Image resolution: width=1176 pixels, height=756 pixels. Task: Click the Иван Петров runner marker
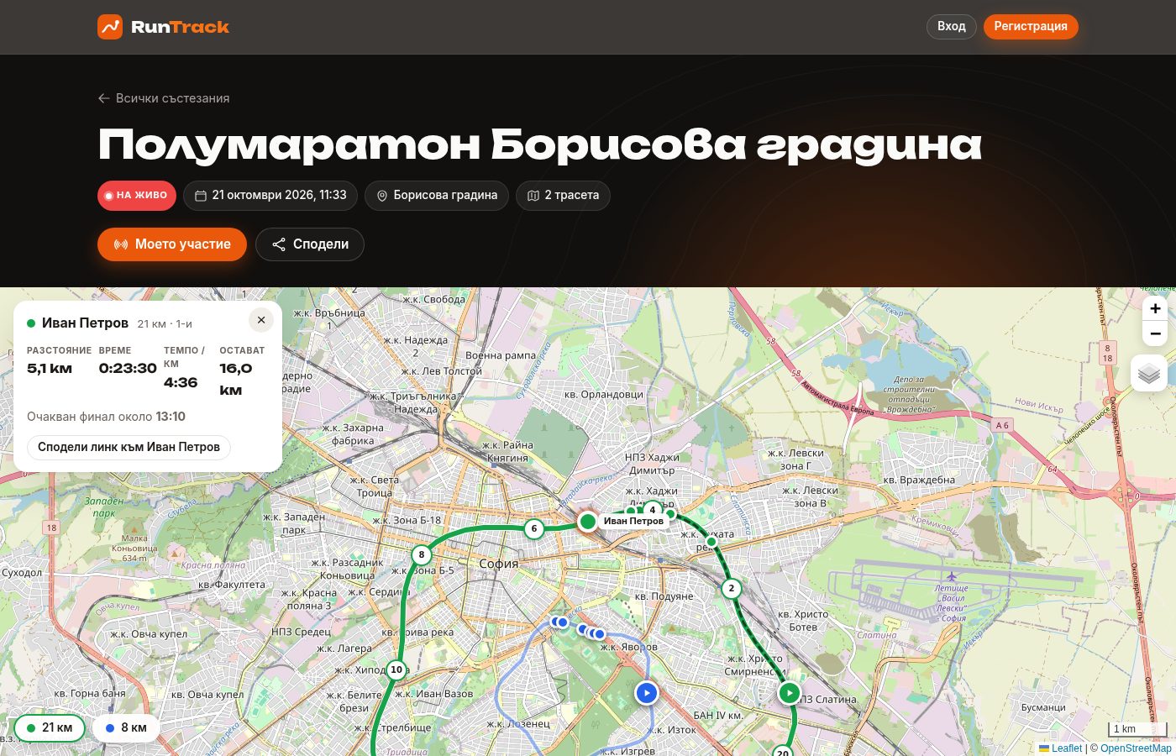[588, 522]
